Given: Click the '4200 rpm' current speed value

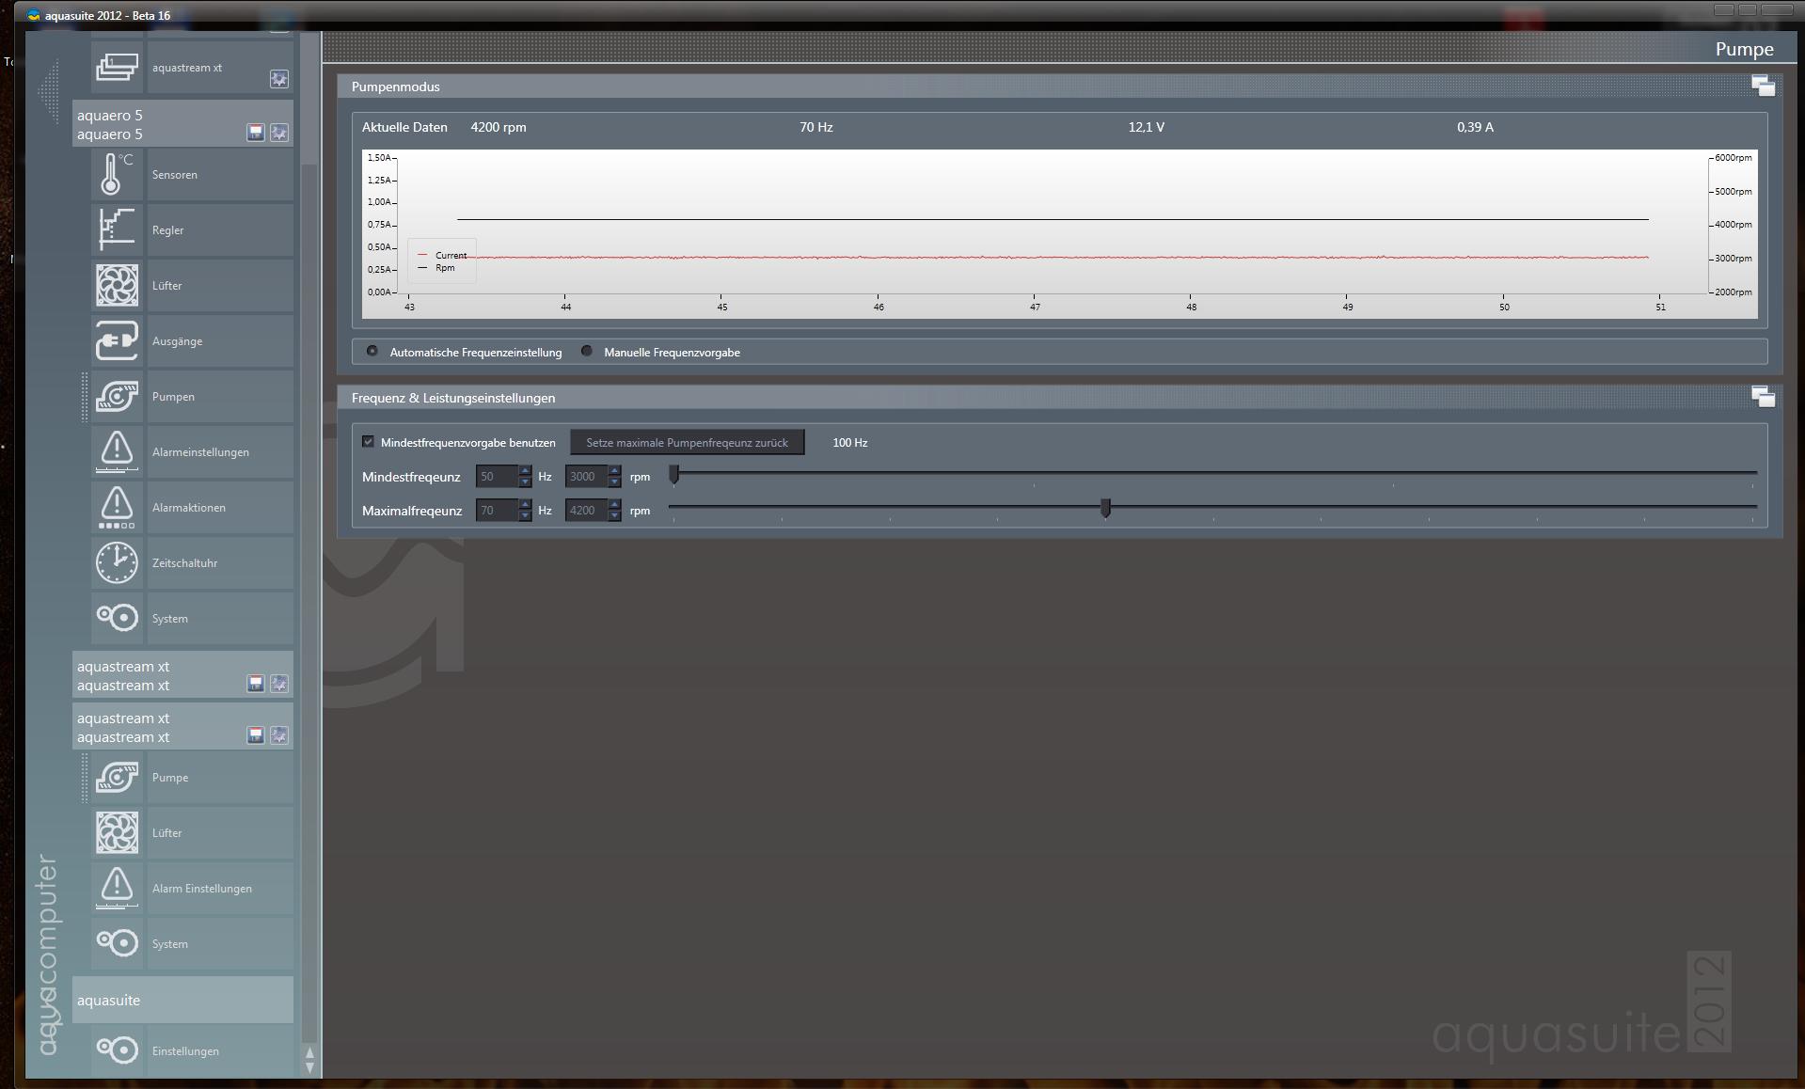Looking at the screenshot, I should (499, 127).
